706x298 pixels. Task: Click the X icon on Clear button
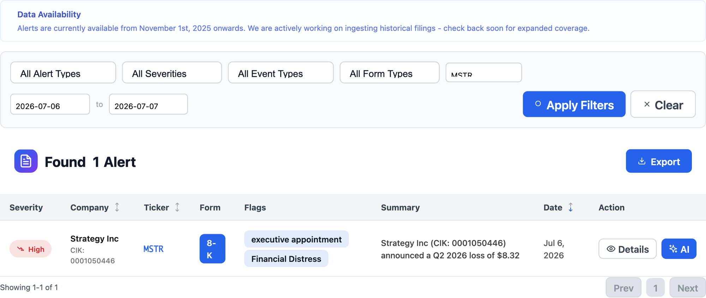[647, 104]
